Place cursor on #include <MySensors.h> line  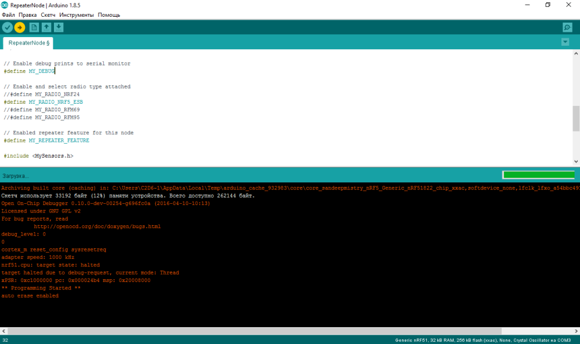coord(38,156)
